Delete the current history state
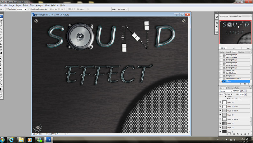 click(249, 84)
